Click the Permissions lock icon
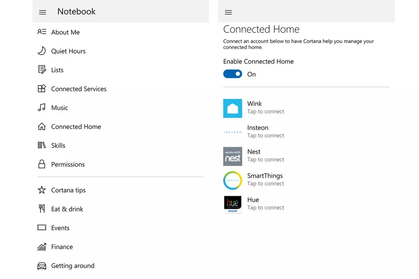 42,164
